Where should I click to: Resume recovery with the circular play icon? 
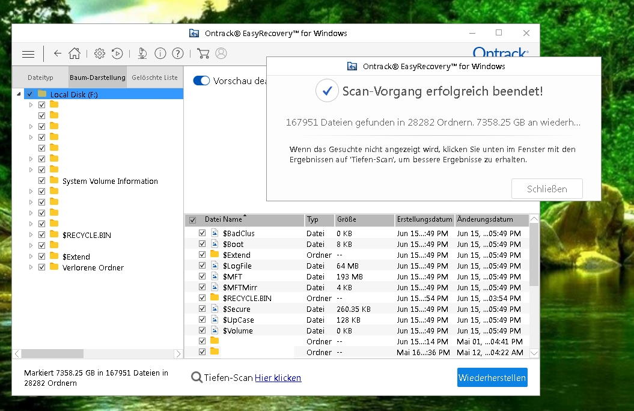point(117,53)
